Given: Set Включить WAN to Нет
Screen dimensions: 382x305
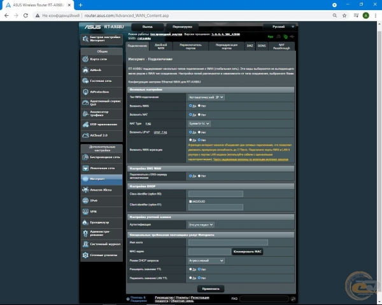Looking at the screenshot, I should coord(199,106).
